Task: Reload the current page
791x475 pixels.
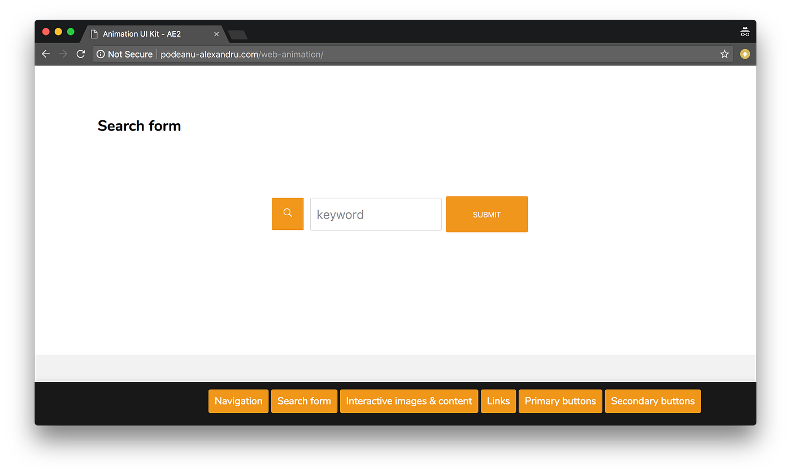Action: pos(80,54)
